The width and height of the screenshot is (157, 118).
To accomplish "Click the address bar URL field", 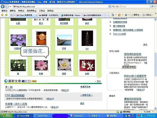I will (61, 7).
